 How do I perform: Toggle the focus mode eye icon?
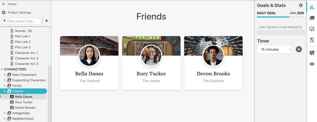[312, 64]
